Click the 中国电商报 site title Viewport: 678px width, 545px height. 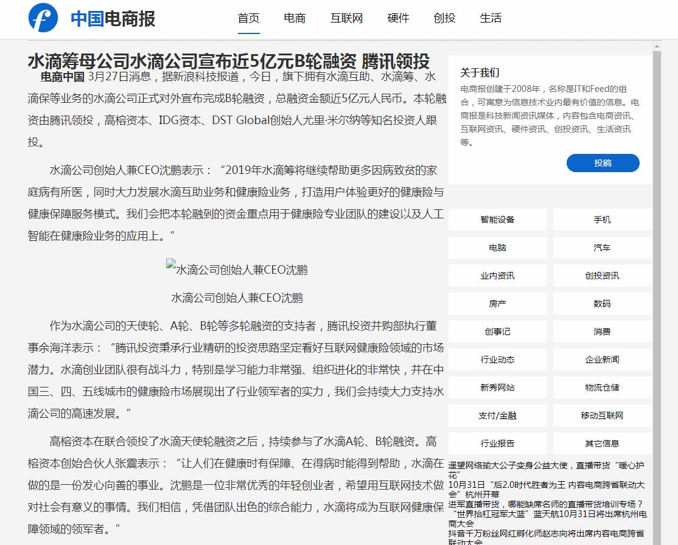113,19
